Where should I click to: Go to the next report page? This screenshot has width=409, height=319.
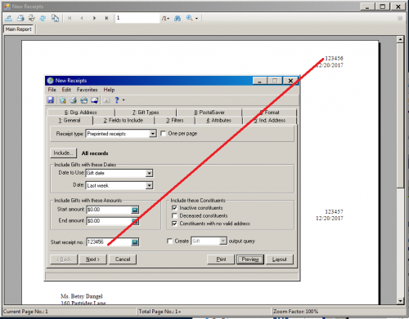(94, 18)
